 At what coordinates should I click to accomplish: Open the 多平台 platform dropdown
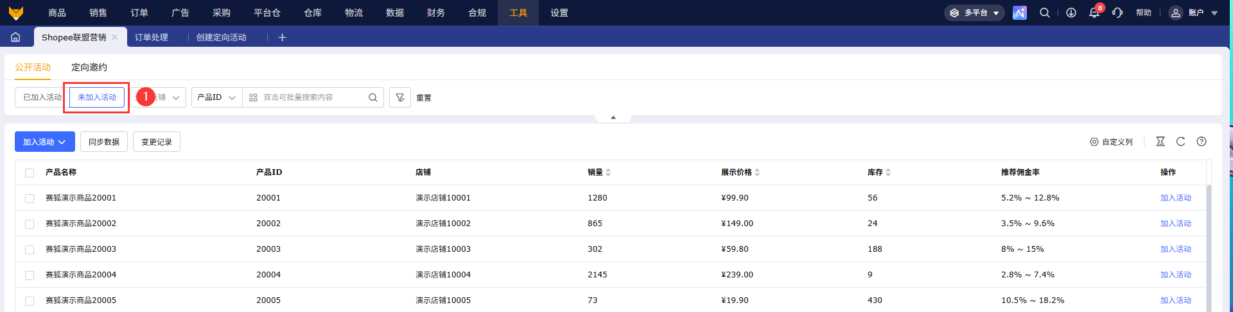coord(974,13)
